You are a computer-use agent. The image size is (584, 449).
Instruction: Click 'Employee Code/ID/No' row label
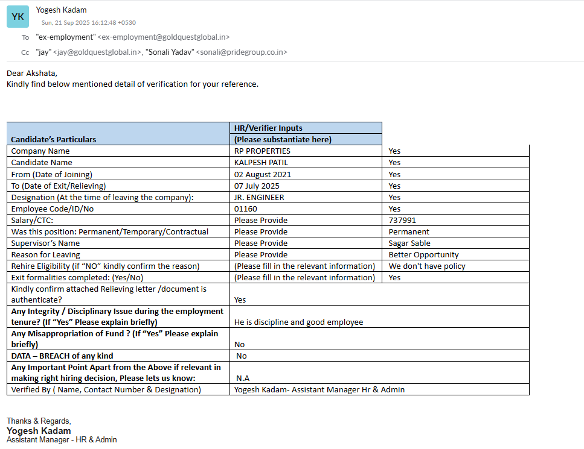(53, 209)
